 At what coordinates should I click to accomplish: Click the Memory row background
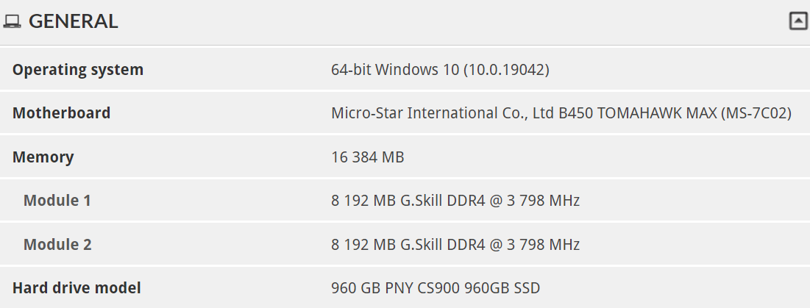[405, 157]
